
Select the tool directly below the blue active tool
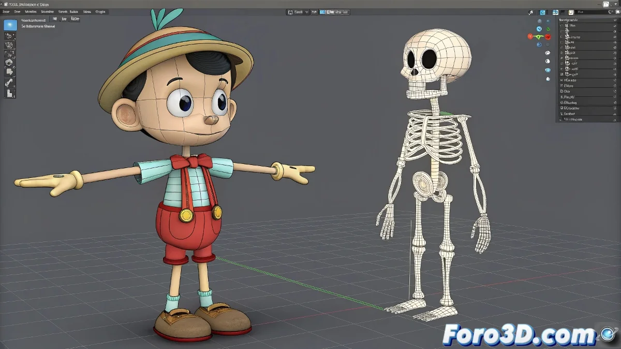pos(10,36)
